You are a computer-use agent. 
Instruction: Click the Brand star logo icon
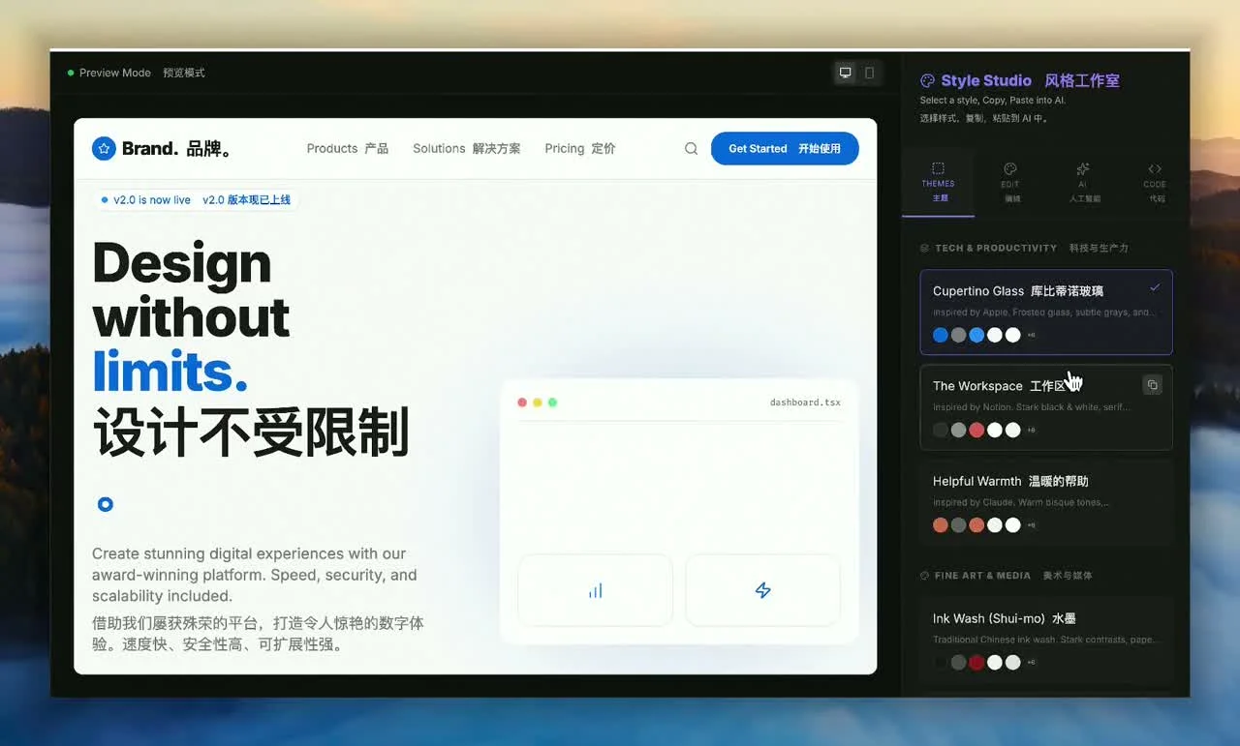[x=104, y=148]
